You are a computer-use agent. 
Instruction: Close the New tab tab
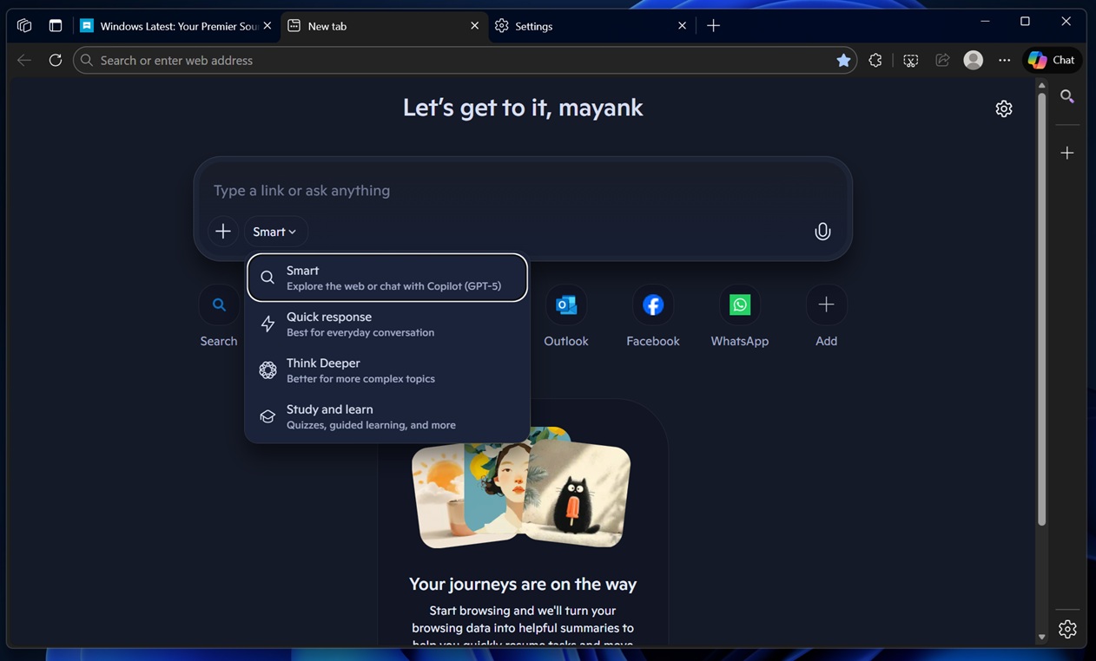pyautogui.click(x=474, y=26)
